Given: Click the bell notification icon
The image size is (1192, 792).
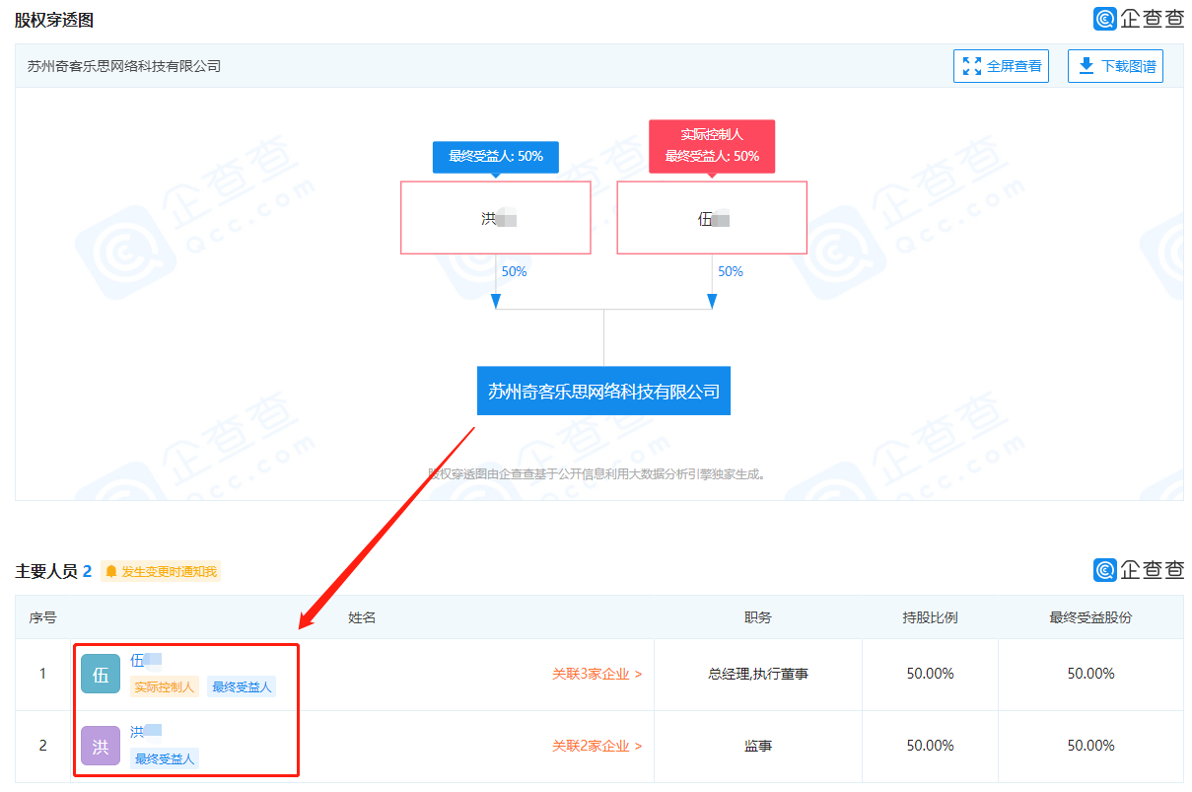Looking at the screenshot, I should click(111, 571).
